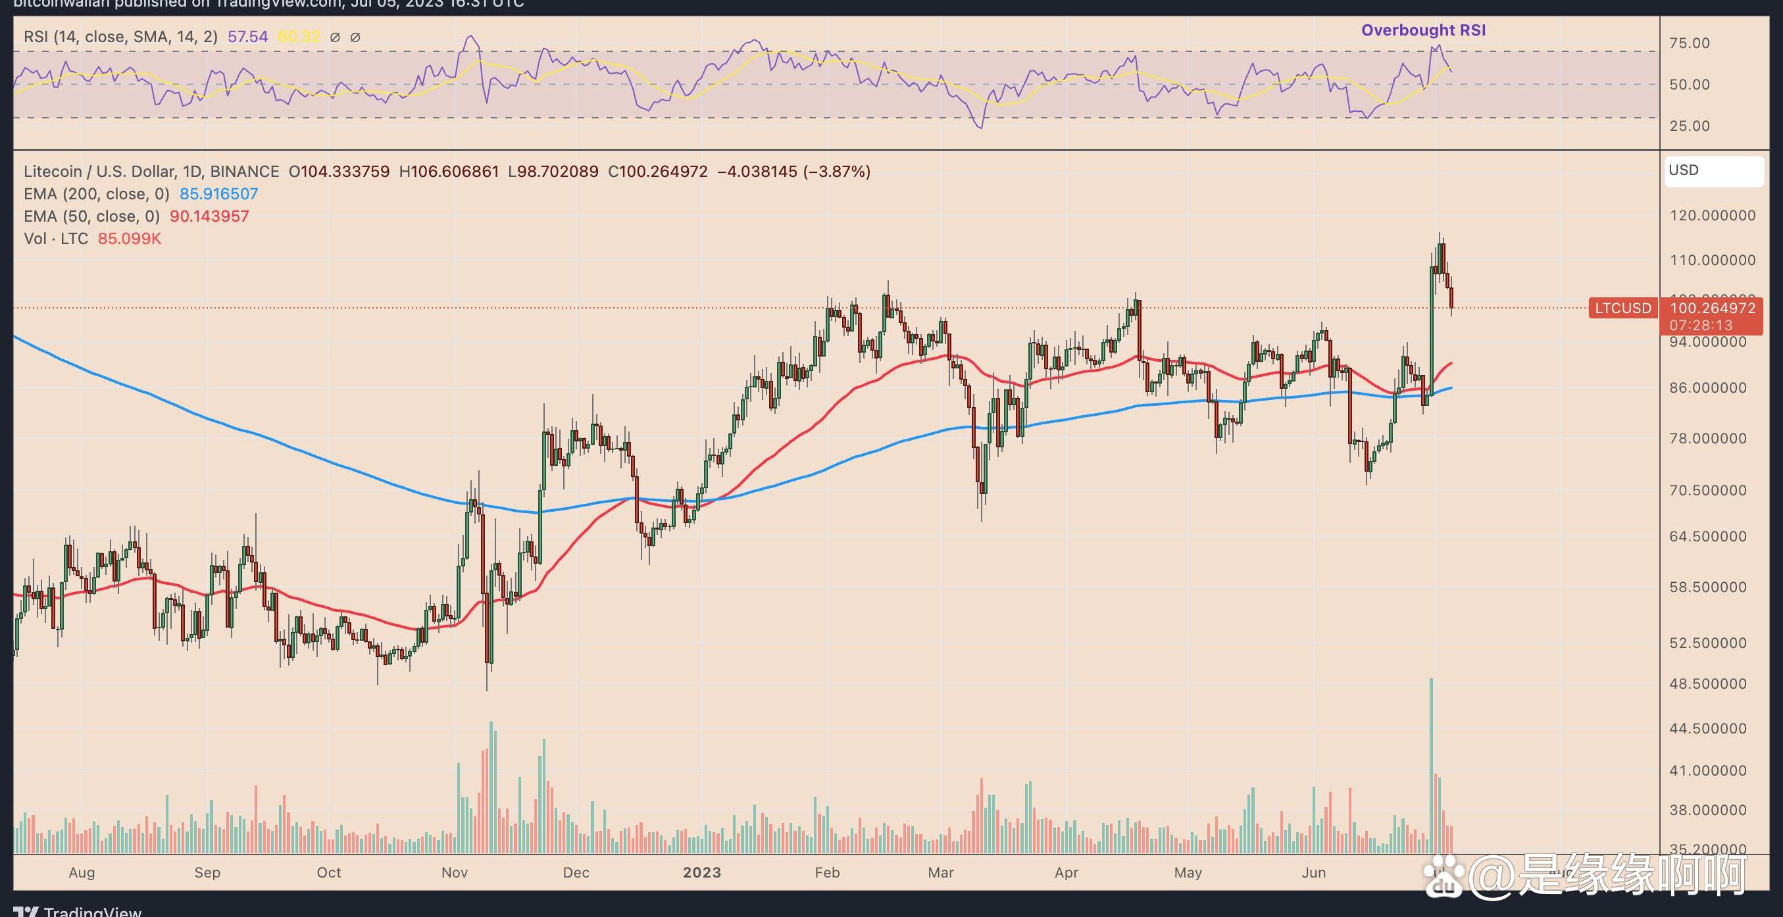Click the first ∅ symbol in RSI legend
This screenshot has width=1783, height=917.
pos(335,37)
